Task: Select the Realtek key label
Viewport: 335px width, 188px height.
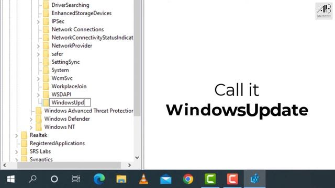Action: (x=38, y=135)
